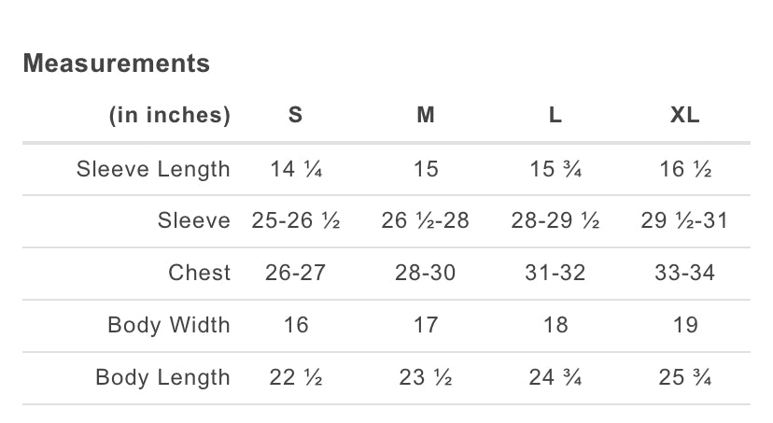Click sleeve length value 14 ¼
This screenshot has width=773, height=423.
coord(295,169)
